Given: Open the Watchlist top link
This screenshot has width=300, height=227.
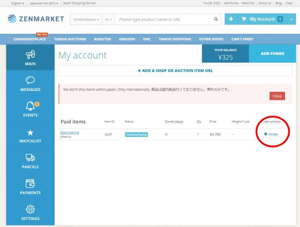Looking at the screenshot, I should coord(248,3).
